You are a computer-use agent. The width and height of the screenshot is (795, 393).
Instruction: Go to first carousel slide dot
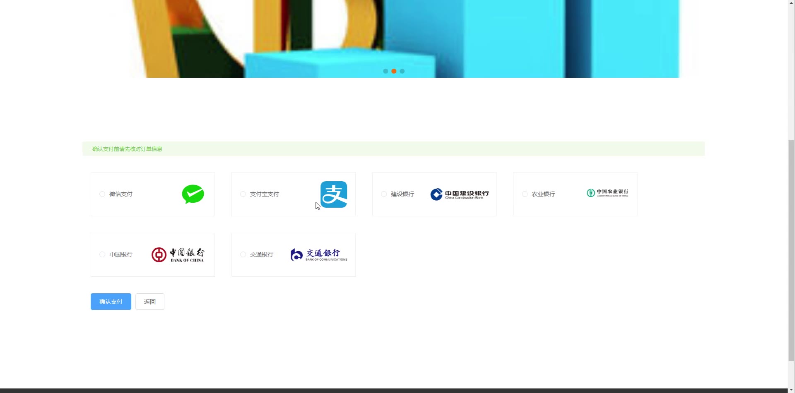[x=385, y=71]
